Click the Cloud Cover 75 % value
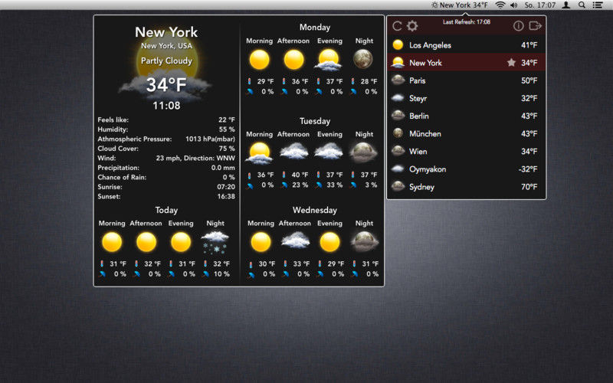Screen dimensions: 613x383 coord(227,149)
